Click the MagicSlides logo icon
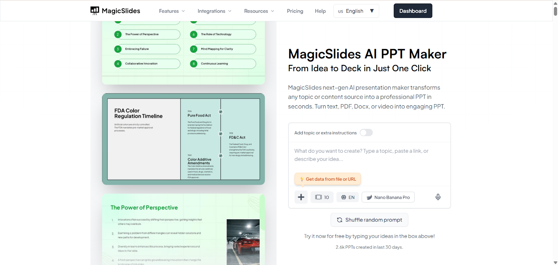The width and height of the screenshot is (558, 265). (x=95, y=11)
